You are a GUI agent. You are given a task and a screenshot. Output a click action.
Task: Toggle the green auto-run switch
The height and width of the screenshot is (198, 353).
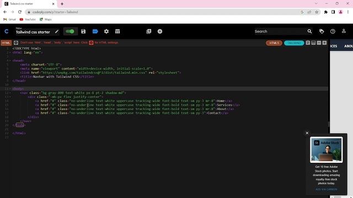[x=70, y=31]
